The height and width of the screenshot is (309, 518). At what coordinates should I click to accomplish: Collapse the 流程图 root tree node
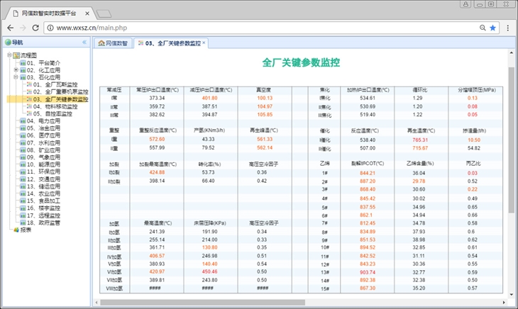(9, 55)
